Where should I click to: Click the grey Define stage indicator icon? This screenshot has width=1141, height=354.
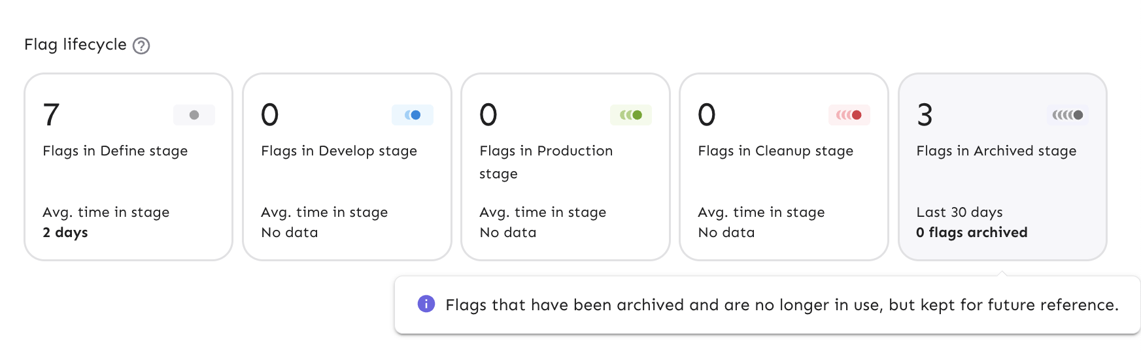tap(194, 115)
